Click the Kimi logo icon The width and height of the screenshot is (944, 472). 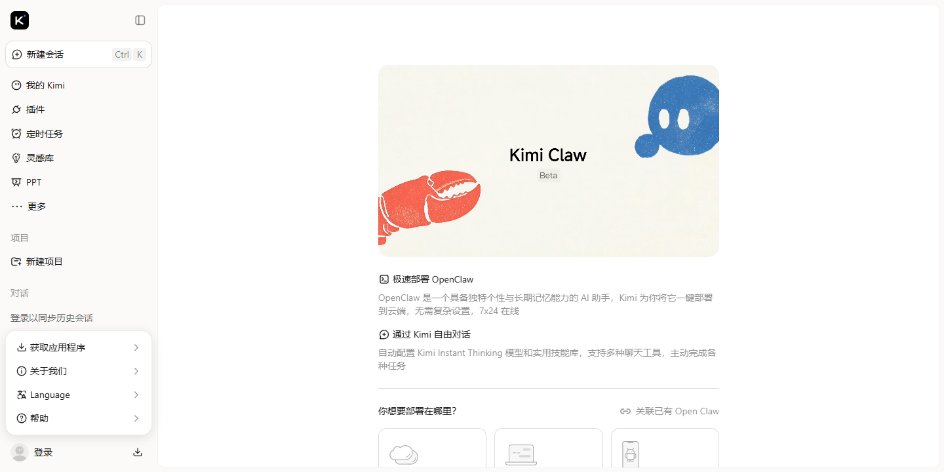tap(20, 20)
